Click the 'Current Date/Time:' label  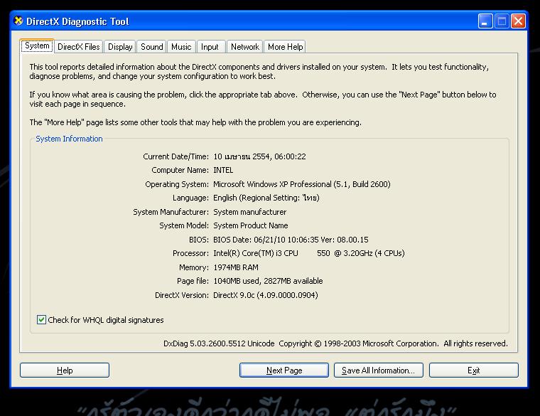point(175,156)
